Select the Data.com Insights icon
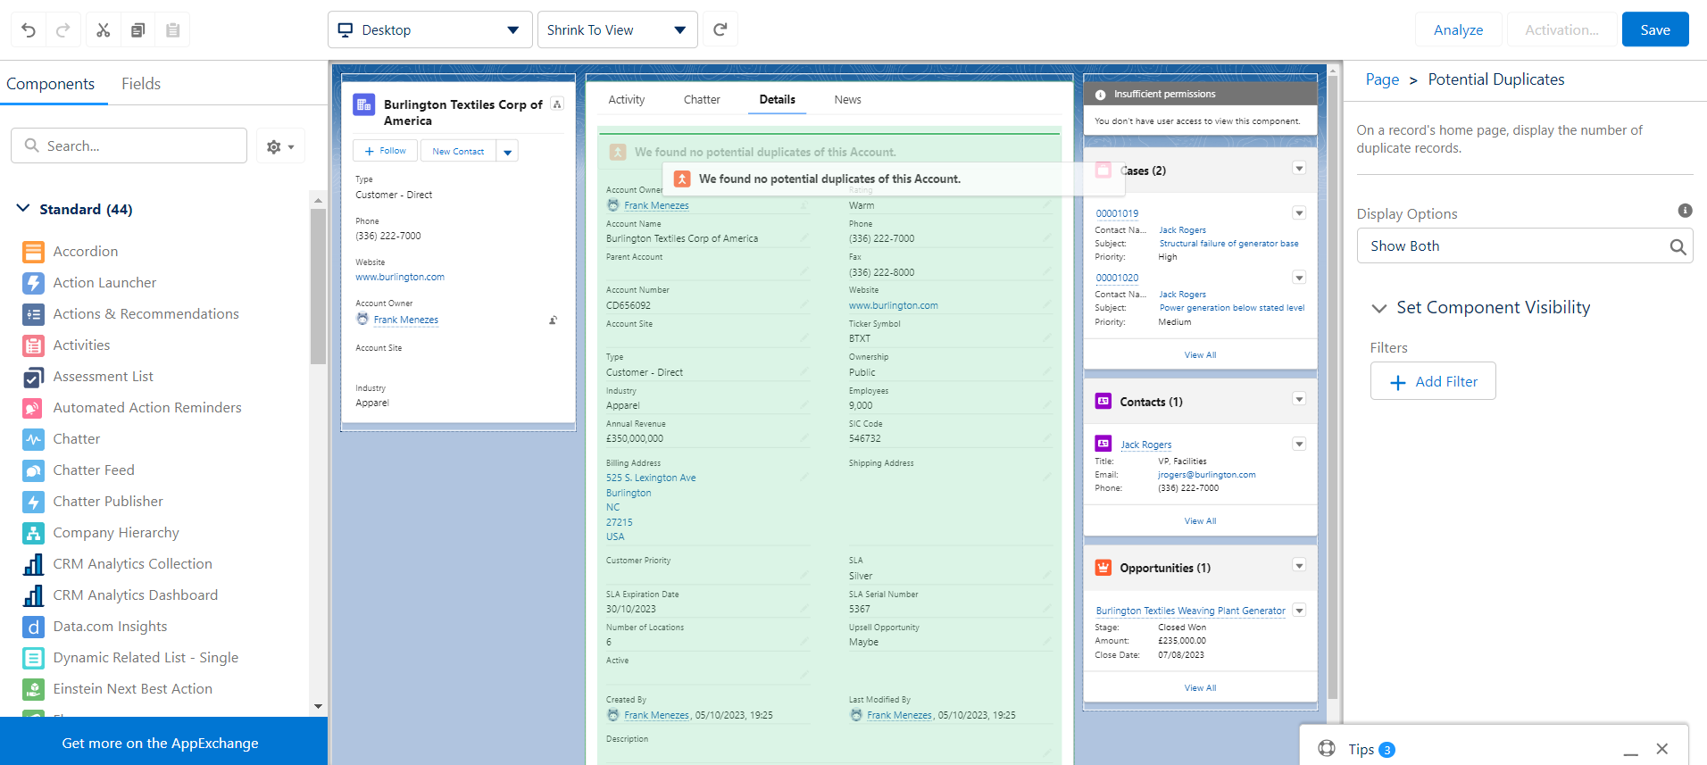The image size is (1707, 765). (x=33, y=627)
